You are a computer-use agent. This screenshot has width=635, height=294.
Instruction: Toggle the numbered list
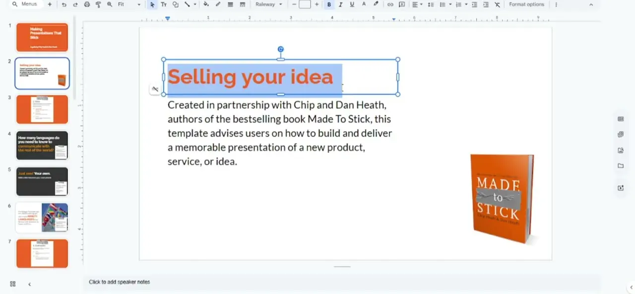click(458, 4)
